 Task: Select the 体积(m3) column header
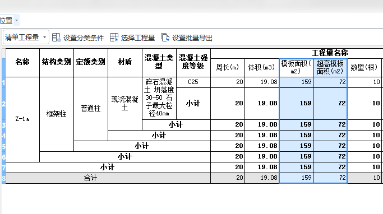click(262, 68)
